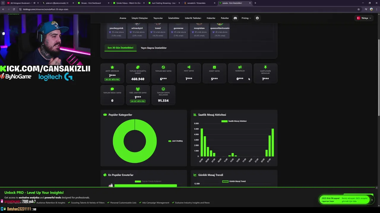Open the Paketler nav link
Viewport: 380px width, 213px height.
225,18
